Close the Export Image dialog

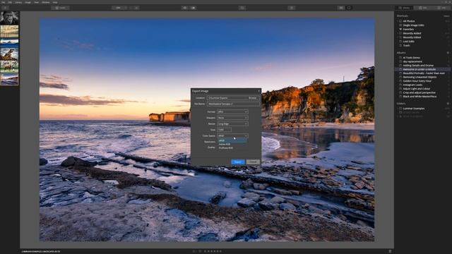(258, 91)
